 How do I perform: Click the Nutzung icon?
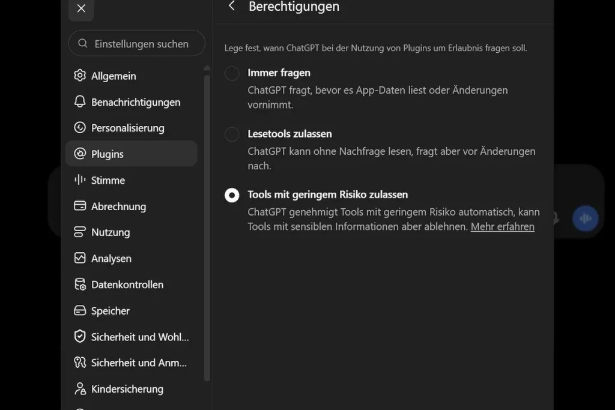[80, 232]
